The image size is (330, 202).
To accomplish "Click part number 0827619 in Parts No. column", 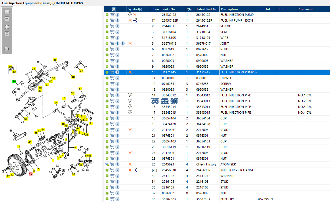I will click(x=168, y=49).
